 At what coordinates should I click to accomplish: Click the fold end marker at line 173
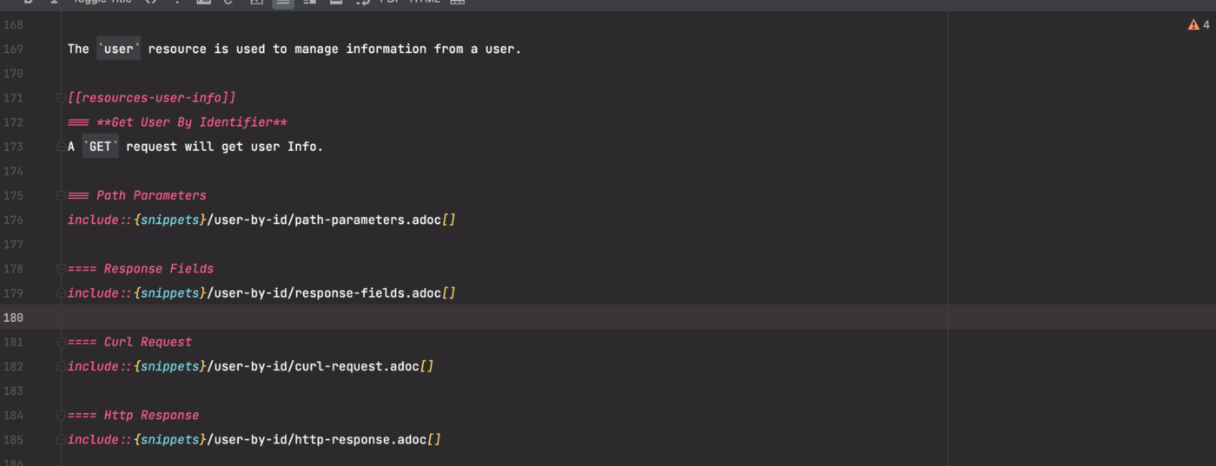(x=62, y=147)
